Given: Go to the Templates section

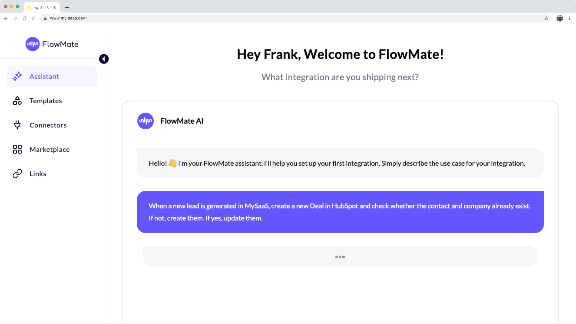Looking at the screenshot, I should pos(46,101).
